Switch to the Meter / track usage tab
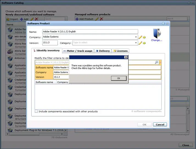 78,51
